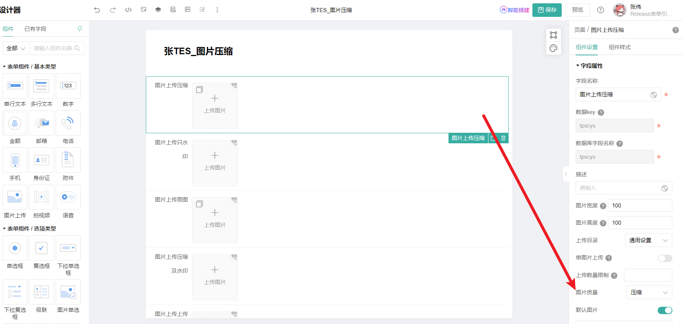The image size is (683, 324).
Task: Open the 图片质量 dropdown
Action: [649, 292]
